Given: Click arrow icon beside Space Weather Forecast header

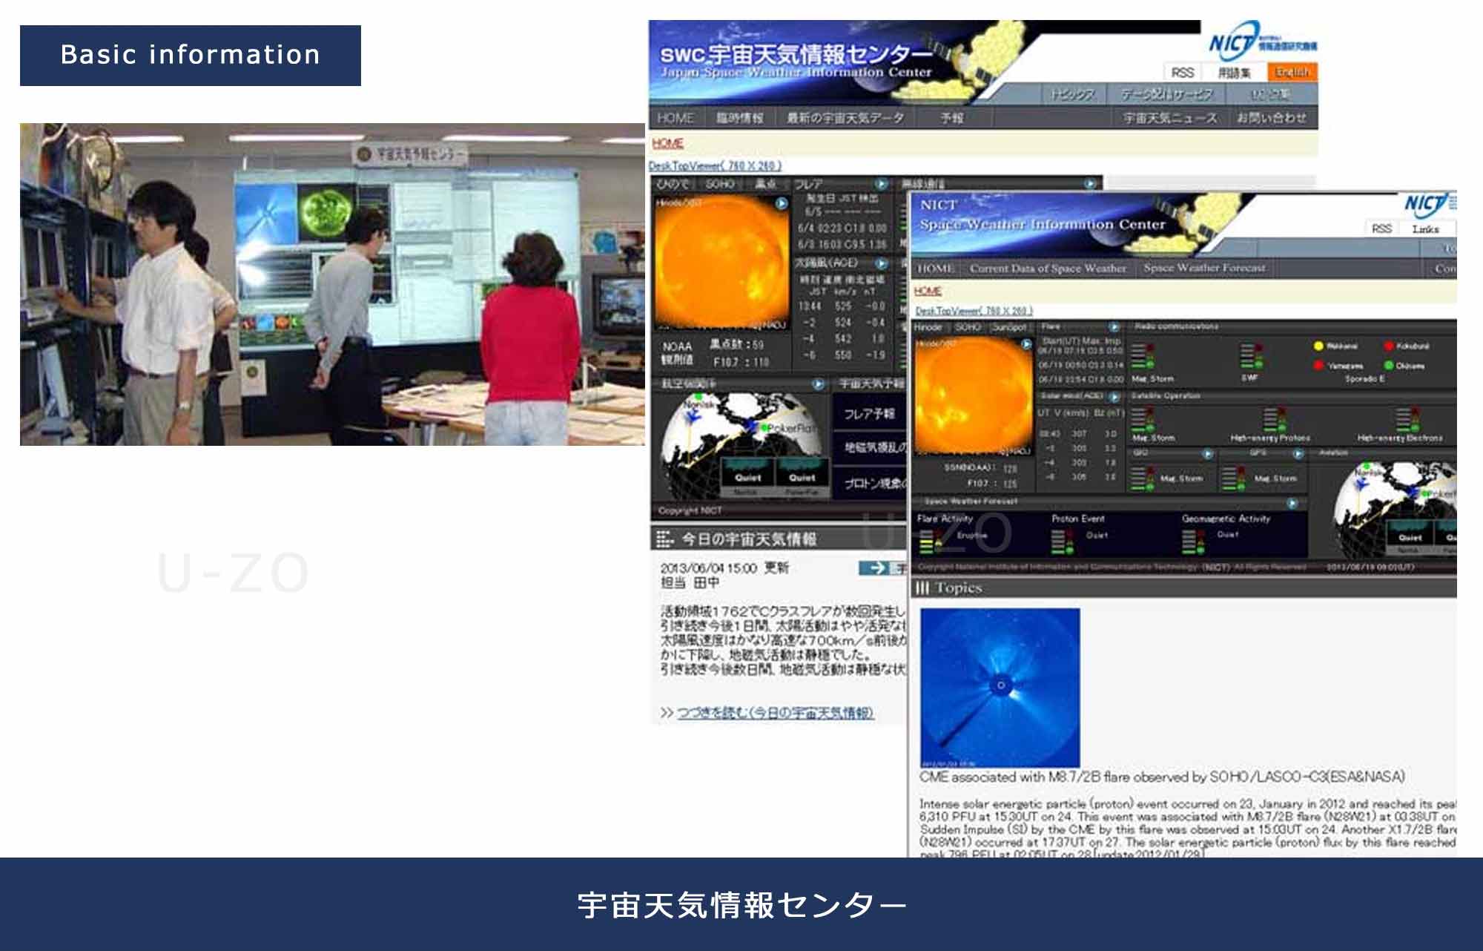Looking at the screenshot, I should tap(1292, 503).
